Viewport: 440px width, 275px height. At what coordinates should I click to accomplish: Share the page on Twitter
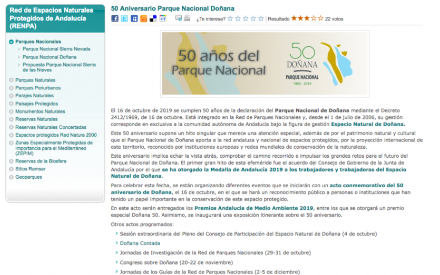click(x=124, y=18)
